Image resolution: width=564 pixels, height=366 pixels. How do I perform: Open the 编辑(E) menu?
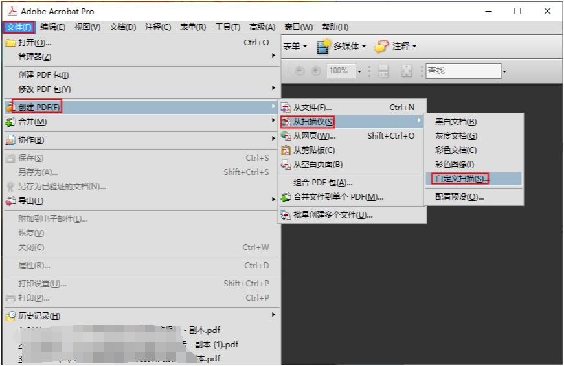(53, 27)
